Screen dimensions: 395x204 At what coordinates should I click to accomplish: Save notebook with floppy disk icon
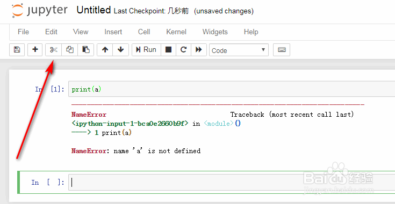[x=17, y=50]
